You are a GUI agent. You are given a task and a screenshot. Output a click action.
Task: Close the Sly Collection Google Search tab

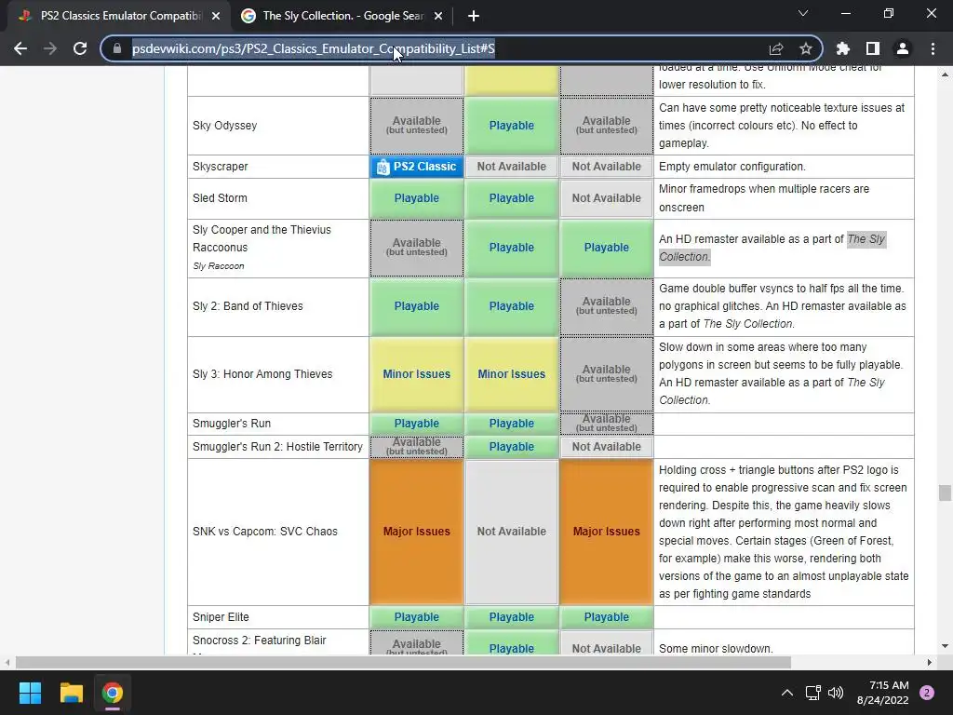point(438,17)
